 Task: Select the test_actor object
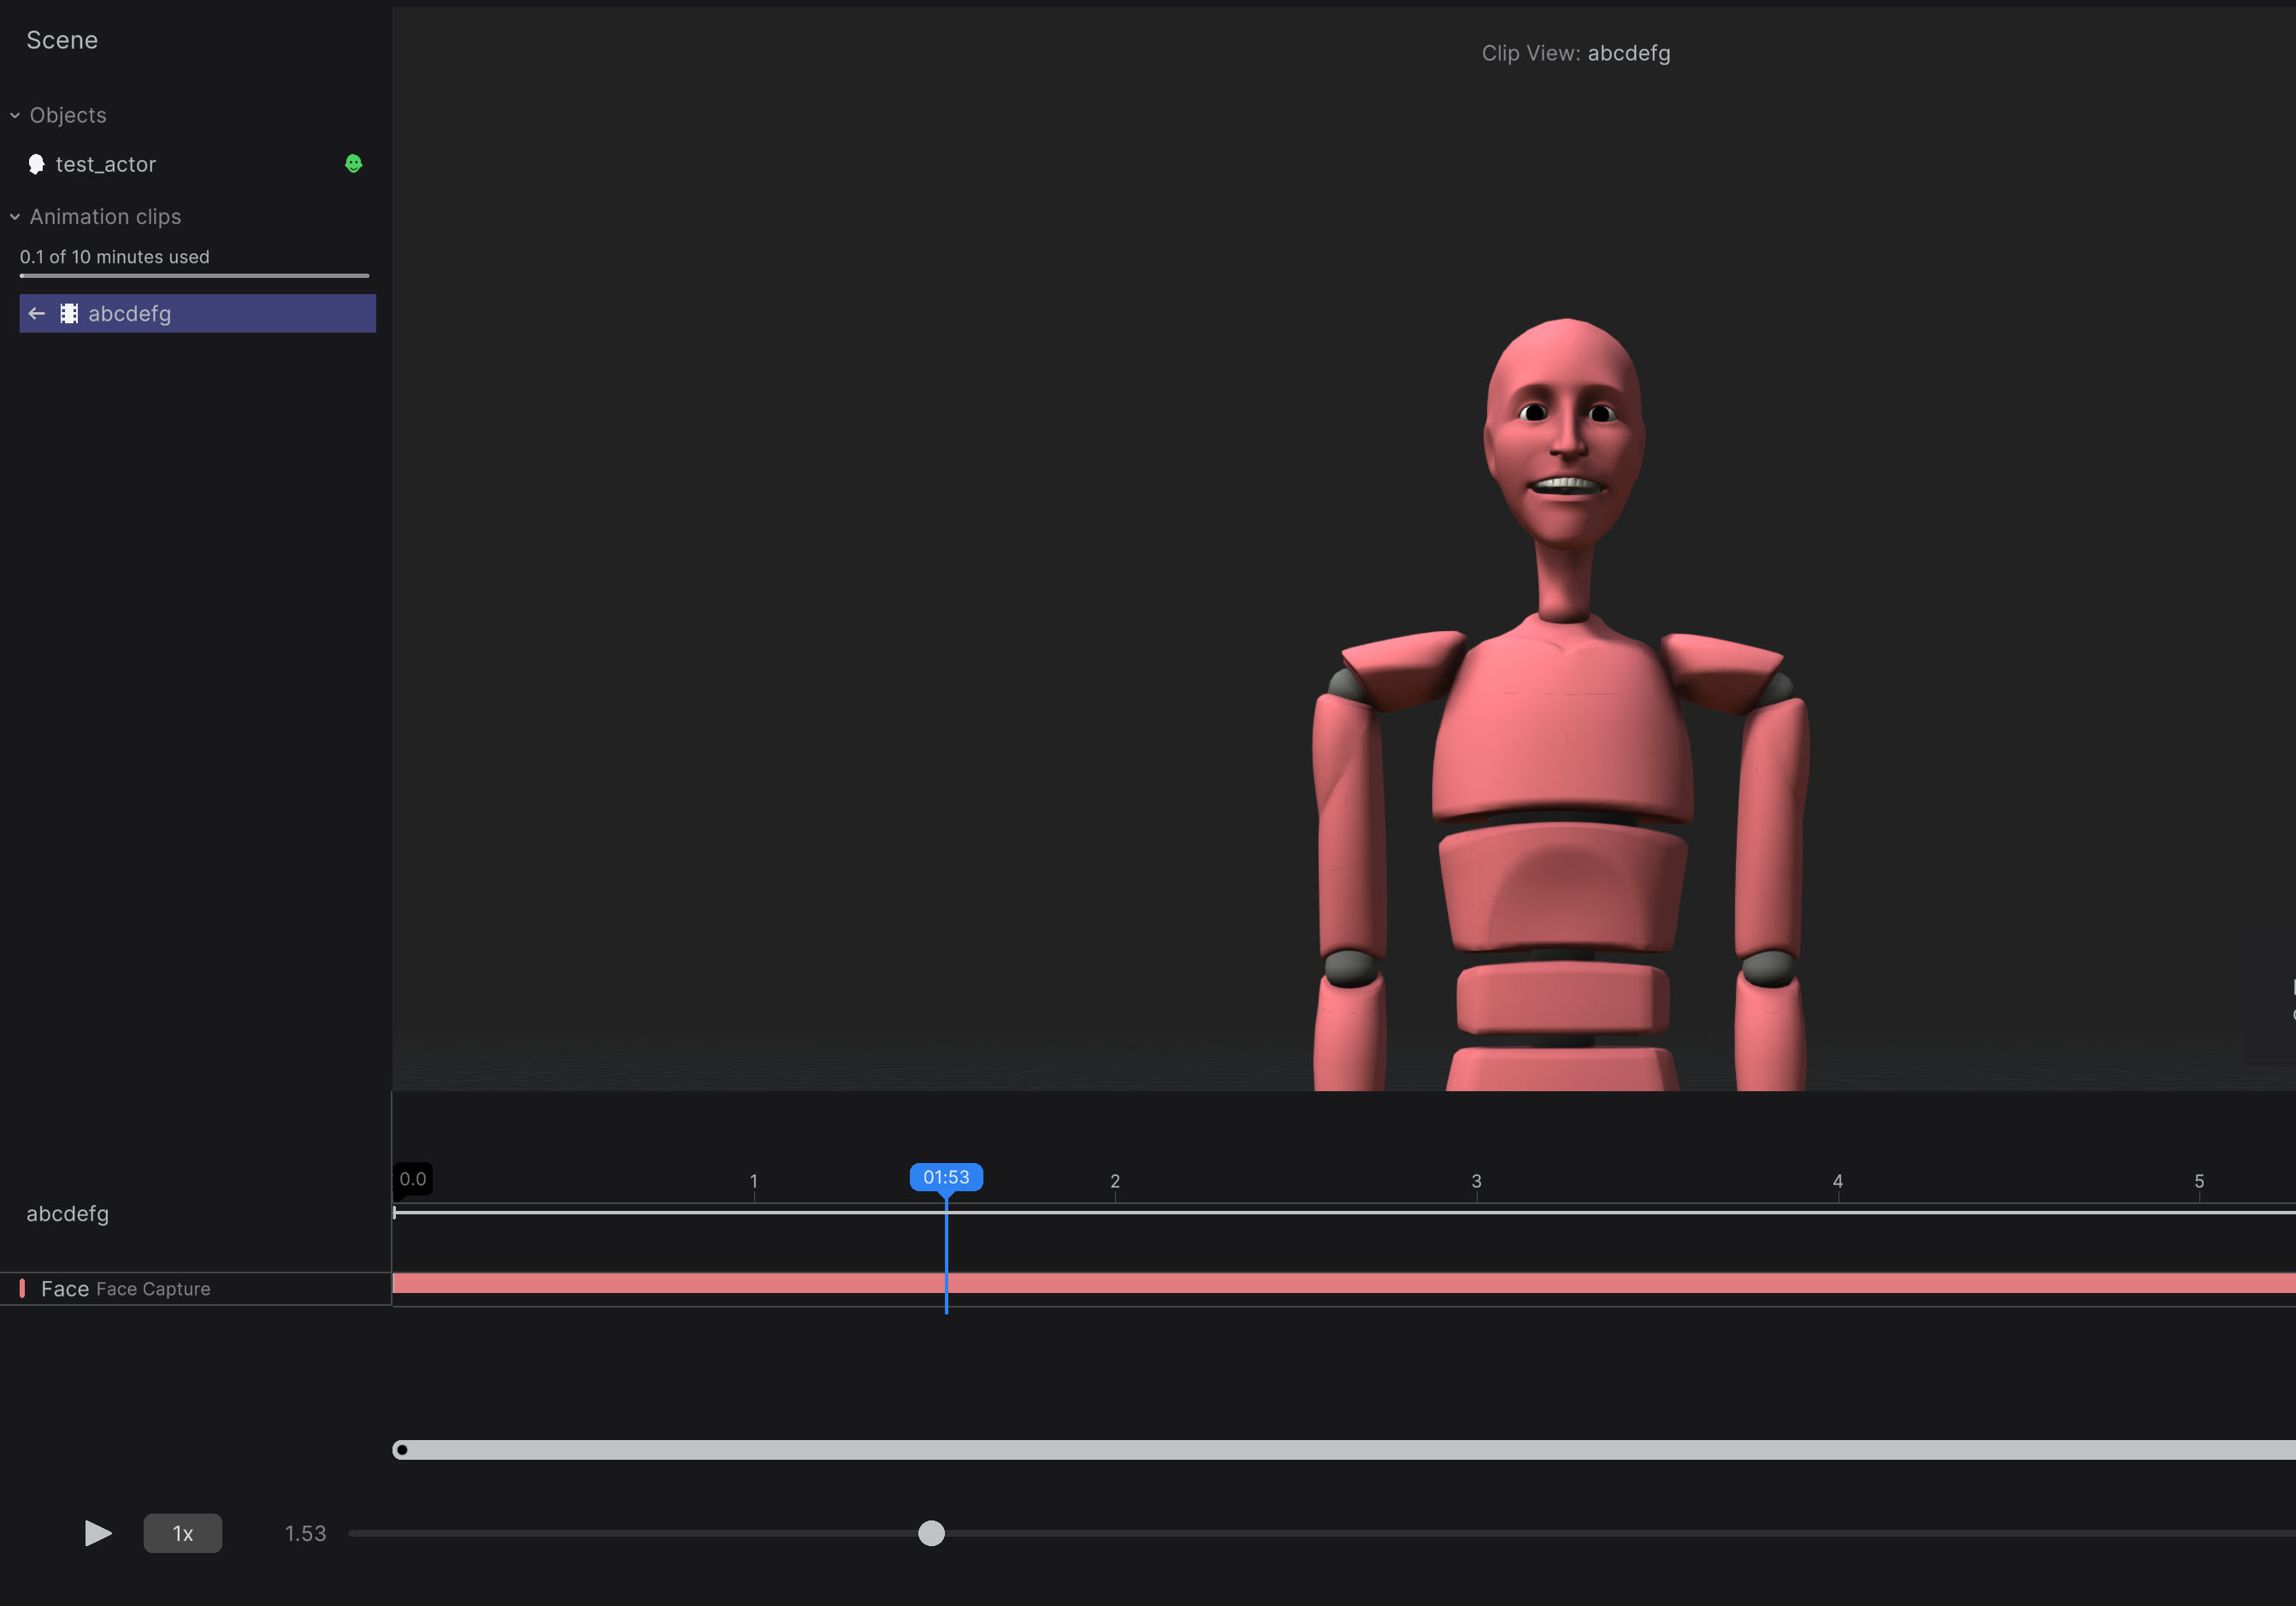click(106, 164)
